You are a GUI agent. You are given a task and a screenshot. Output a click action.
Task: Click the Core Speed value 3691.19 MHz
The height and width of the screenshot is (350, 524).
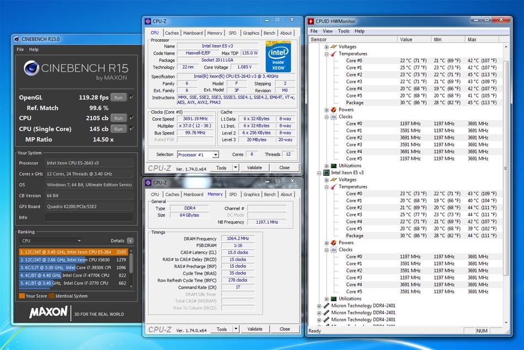195,119
